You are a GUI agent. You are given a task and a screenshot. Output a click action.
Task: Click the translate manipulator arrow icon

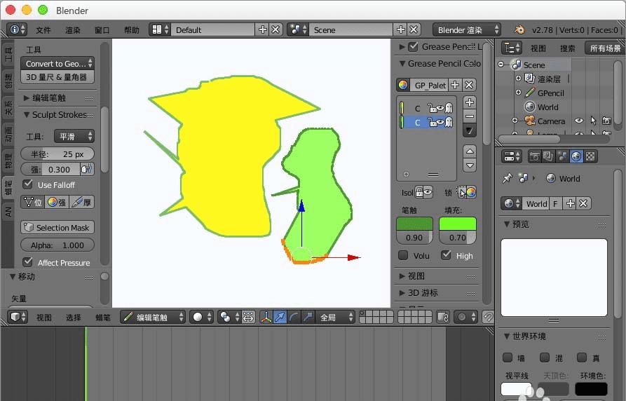pyautogui.click(x=280, y=317)
